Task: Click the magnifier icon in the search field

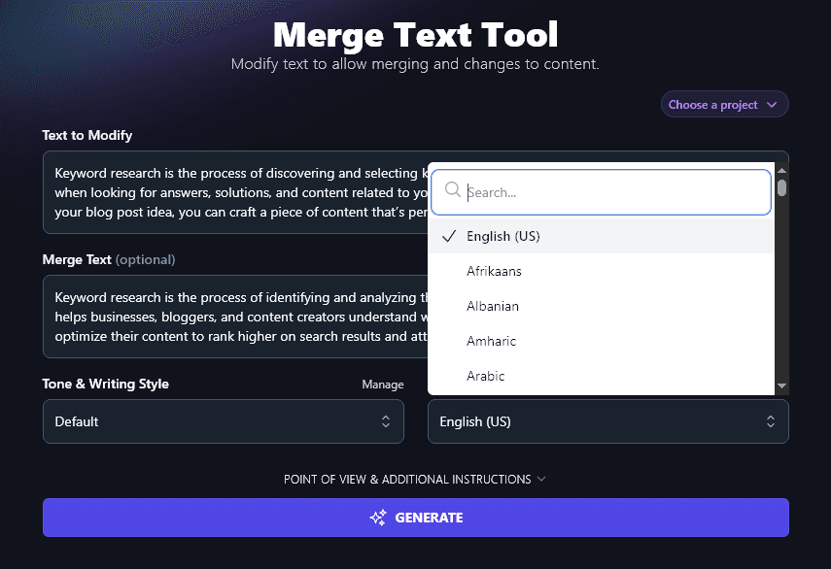Action: (453, 191)
